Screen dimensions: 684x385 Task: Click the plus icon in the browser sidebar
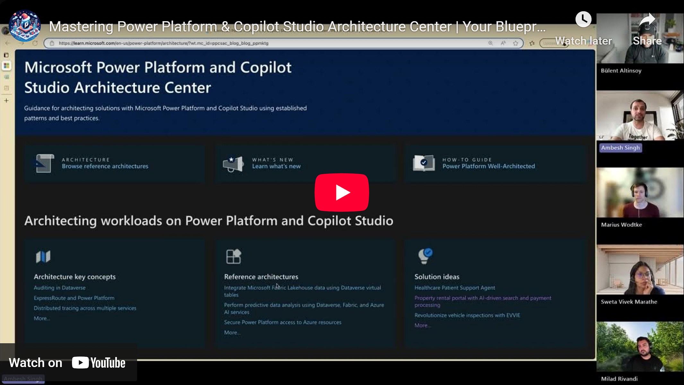coord(6,101)
